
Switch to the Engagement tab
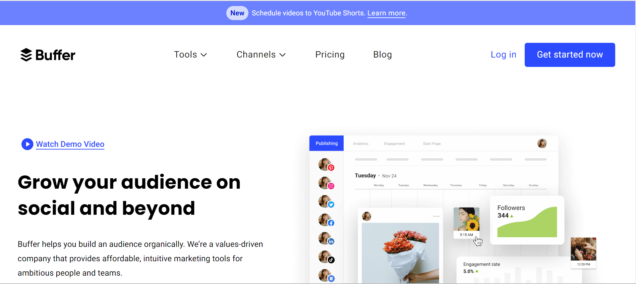pyautogui.click(x=394, y=144)
